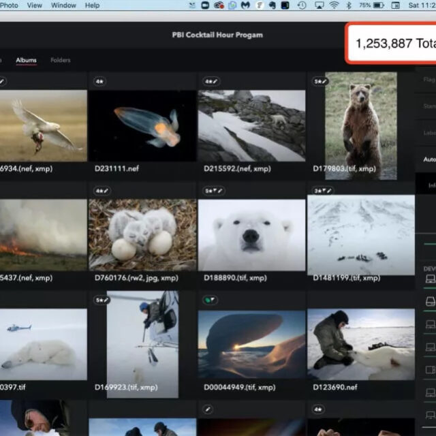This screenshot has height=436, width=436.
Task: Open the Flag section in right panel
Action: click(x=429, y=80)
